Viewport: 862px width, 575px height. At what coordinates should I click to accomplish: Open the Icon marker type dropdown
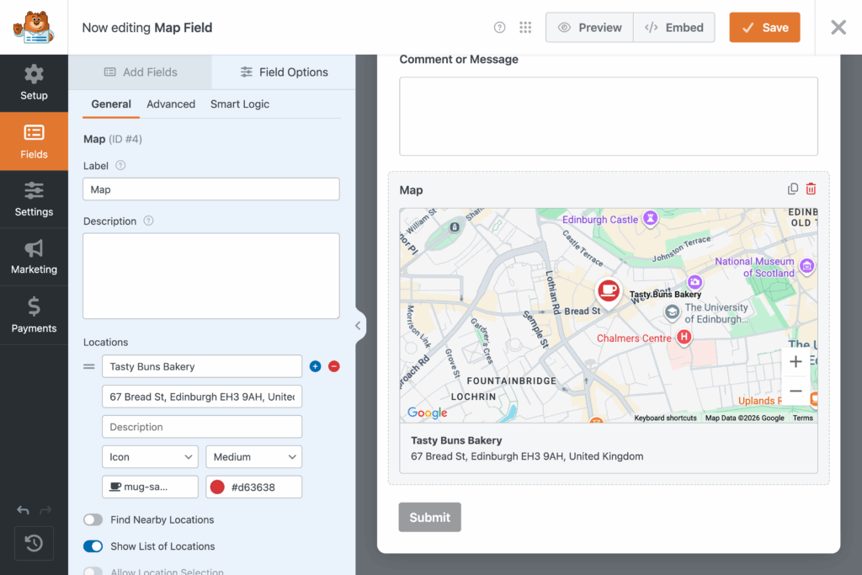pyautogui.click(x=151, y=457)
